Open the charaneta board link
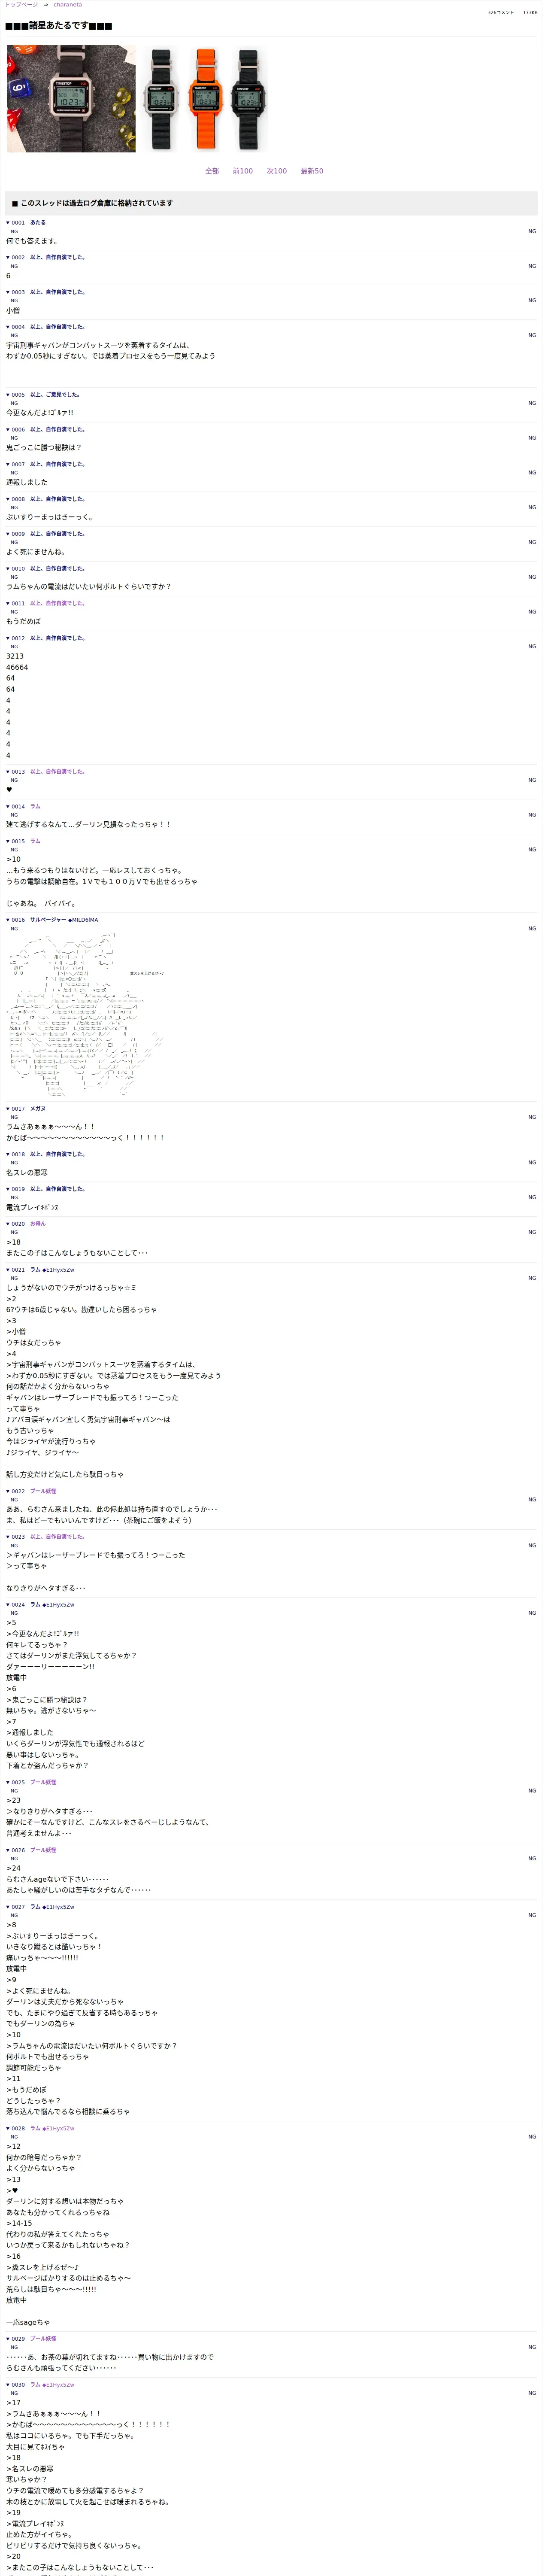The image size is (551, 2576). (68, 5)
